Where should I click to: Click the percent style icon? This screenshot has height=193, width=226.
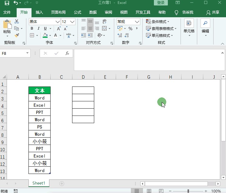tap(130, 29)
